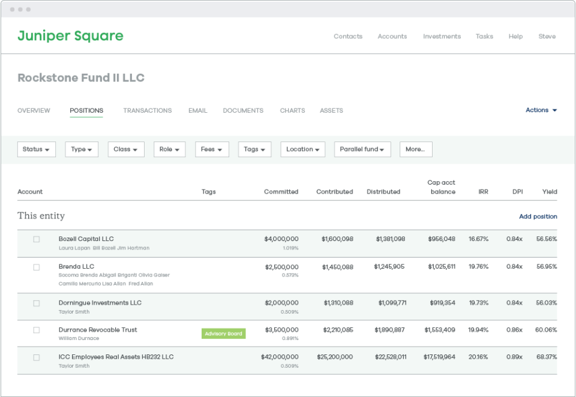Sort by the Tags column header
The height and width of the screenshot is (397, 576).
[208, 192]
